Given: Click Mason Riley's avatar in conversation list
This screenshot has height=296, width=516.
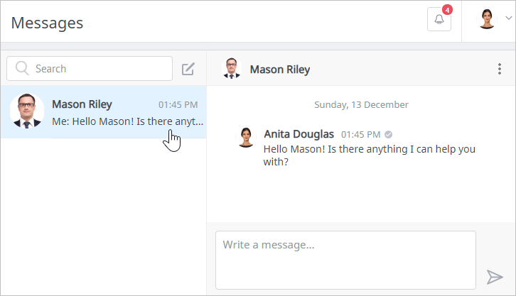Looking at the screenshot, I should tap(27, 111).
